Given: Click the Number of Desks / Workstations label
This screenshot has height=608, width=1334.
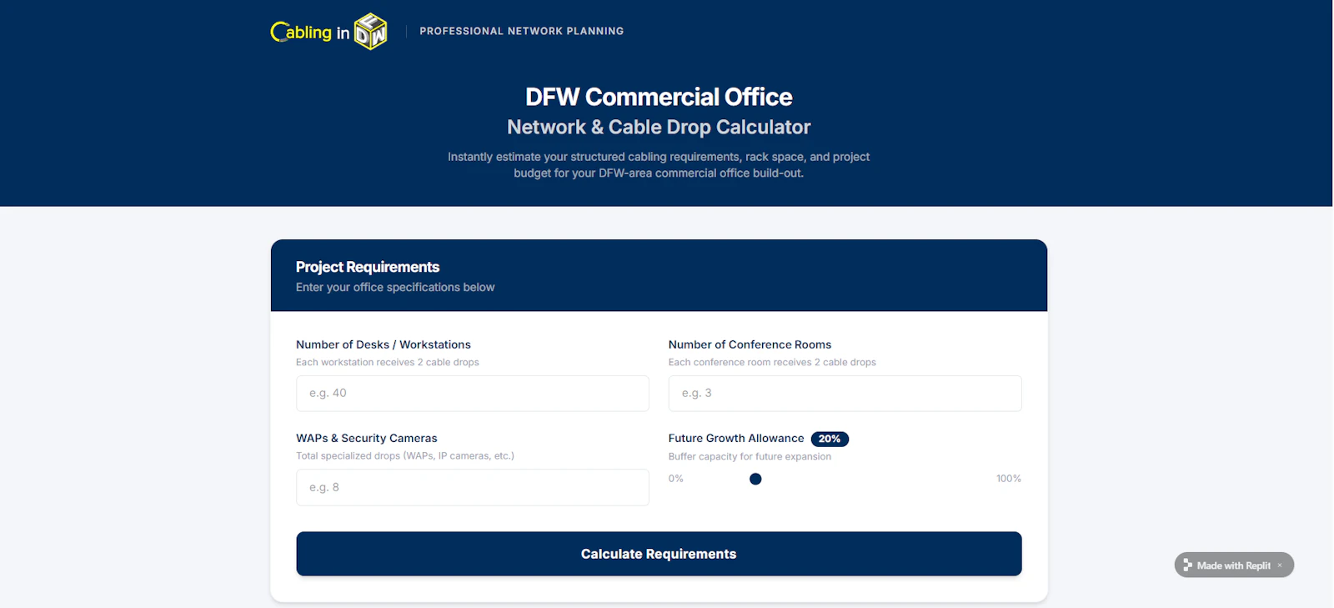Looking at the screenshot, I should [x=384, y=344].
